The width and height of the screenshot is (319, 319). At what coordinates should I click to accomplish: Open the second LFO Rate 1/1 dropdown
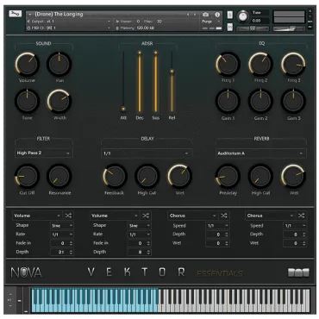click(139, 235)
